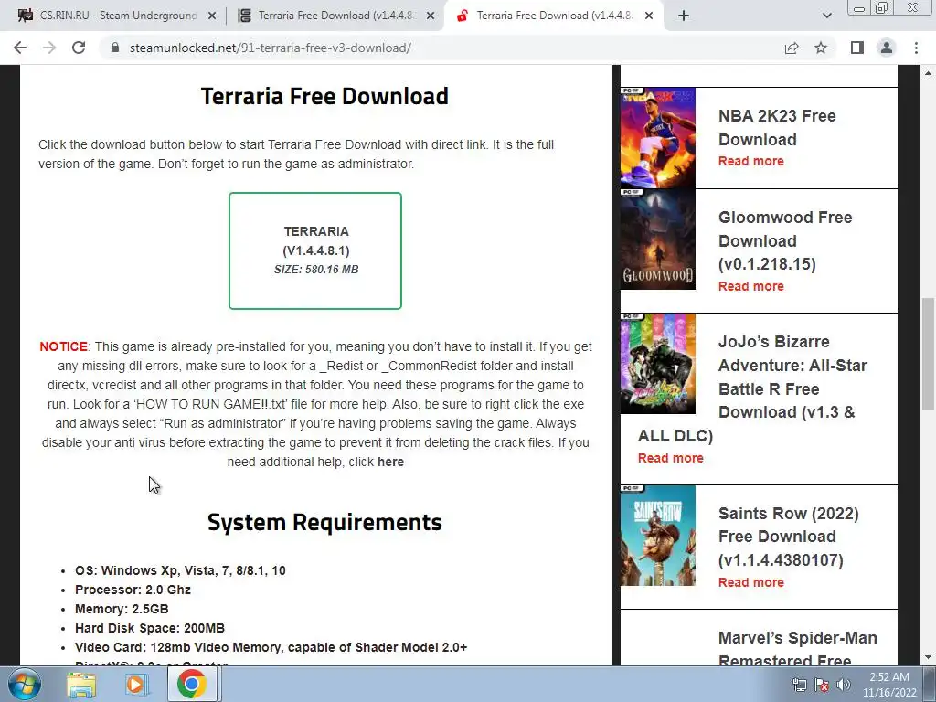Open JoJo's Bizarre Adventure title link
The height and width of the screenshot is (702, 936).
[x=753, y=388]
